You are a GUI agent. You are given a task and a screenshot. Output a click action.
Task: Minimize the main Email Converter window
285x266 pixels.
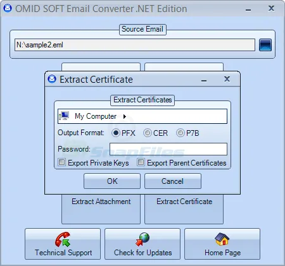click(x=248, y=9)
